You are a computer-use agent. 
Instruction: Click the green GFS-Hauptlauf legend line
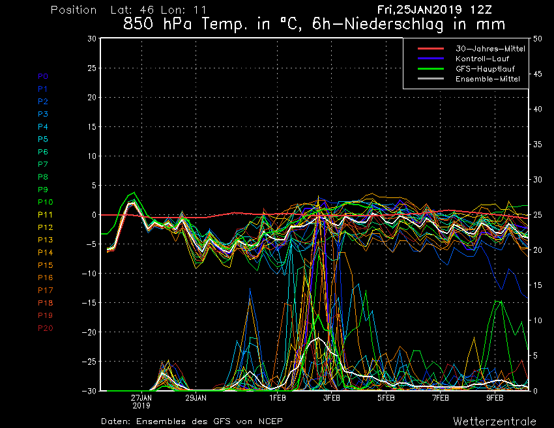click(431, 68)
